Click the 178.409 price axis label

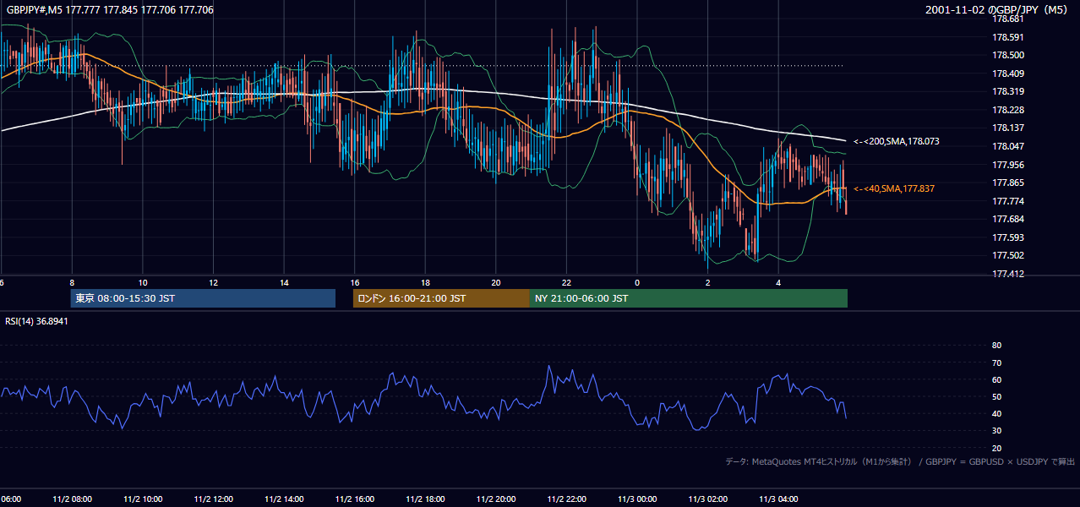(1007, 74)
